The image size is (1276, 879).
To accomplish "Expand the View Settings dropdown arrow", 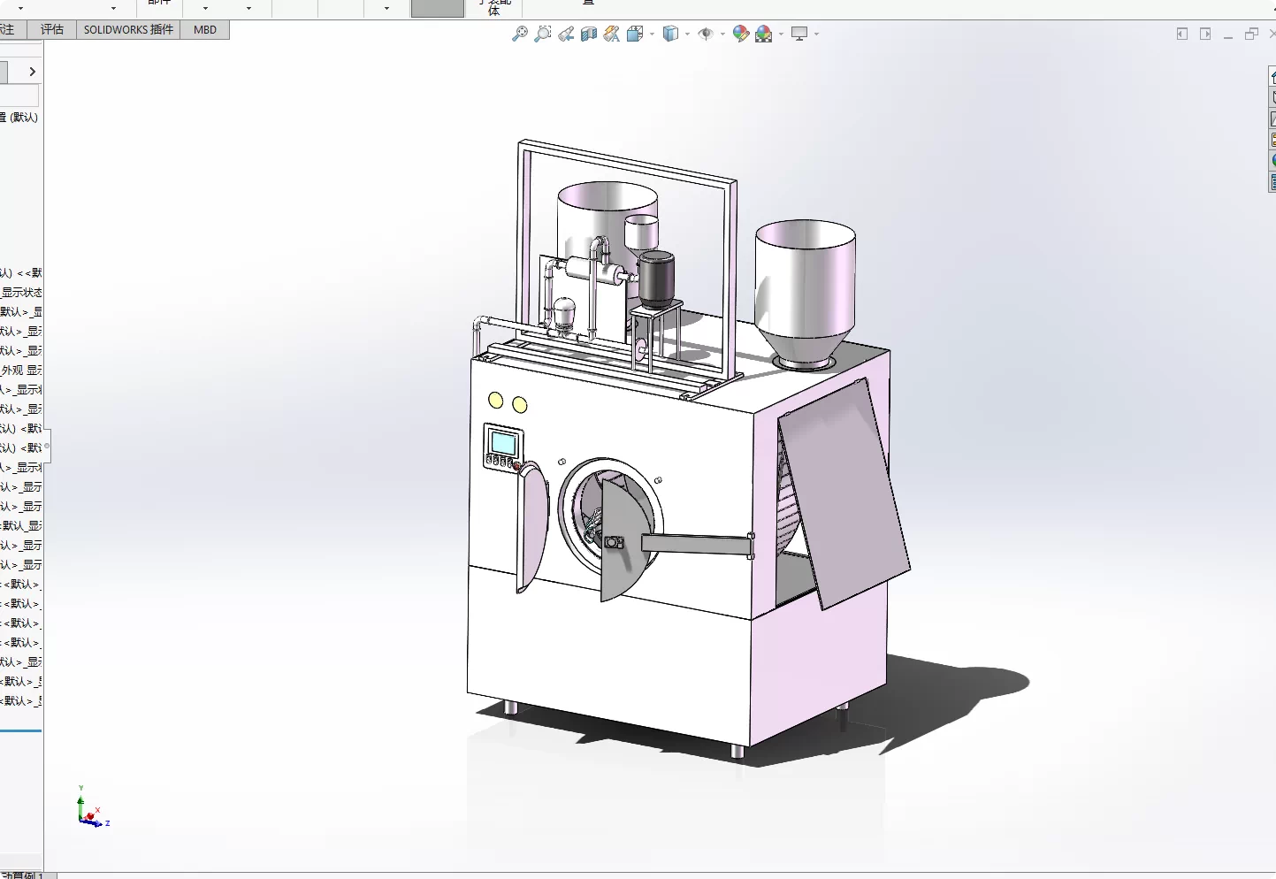I will (816, 34).
